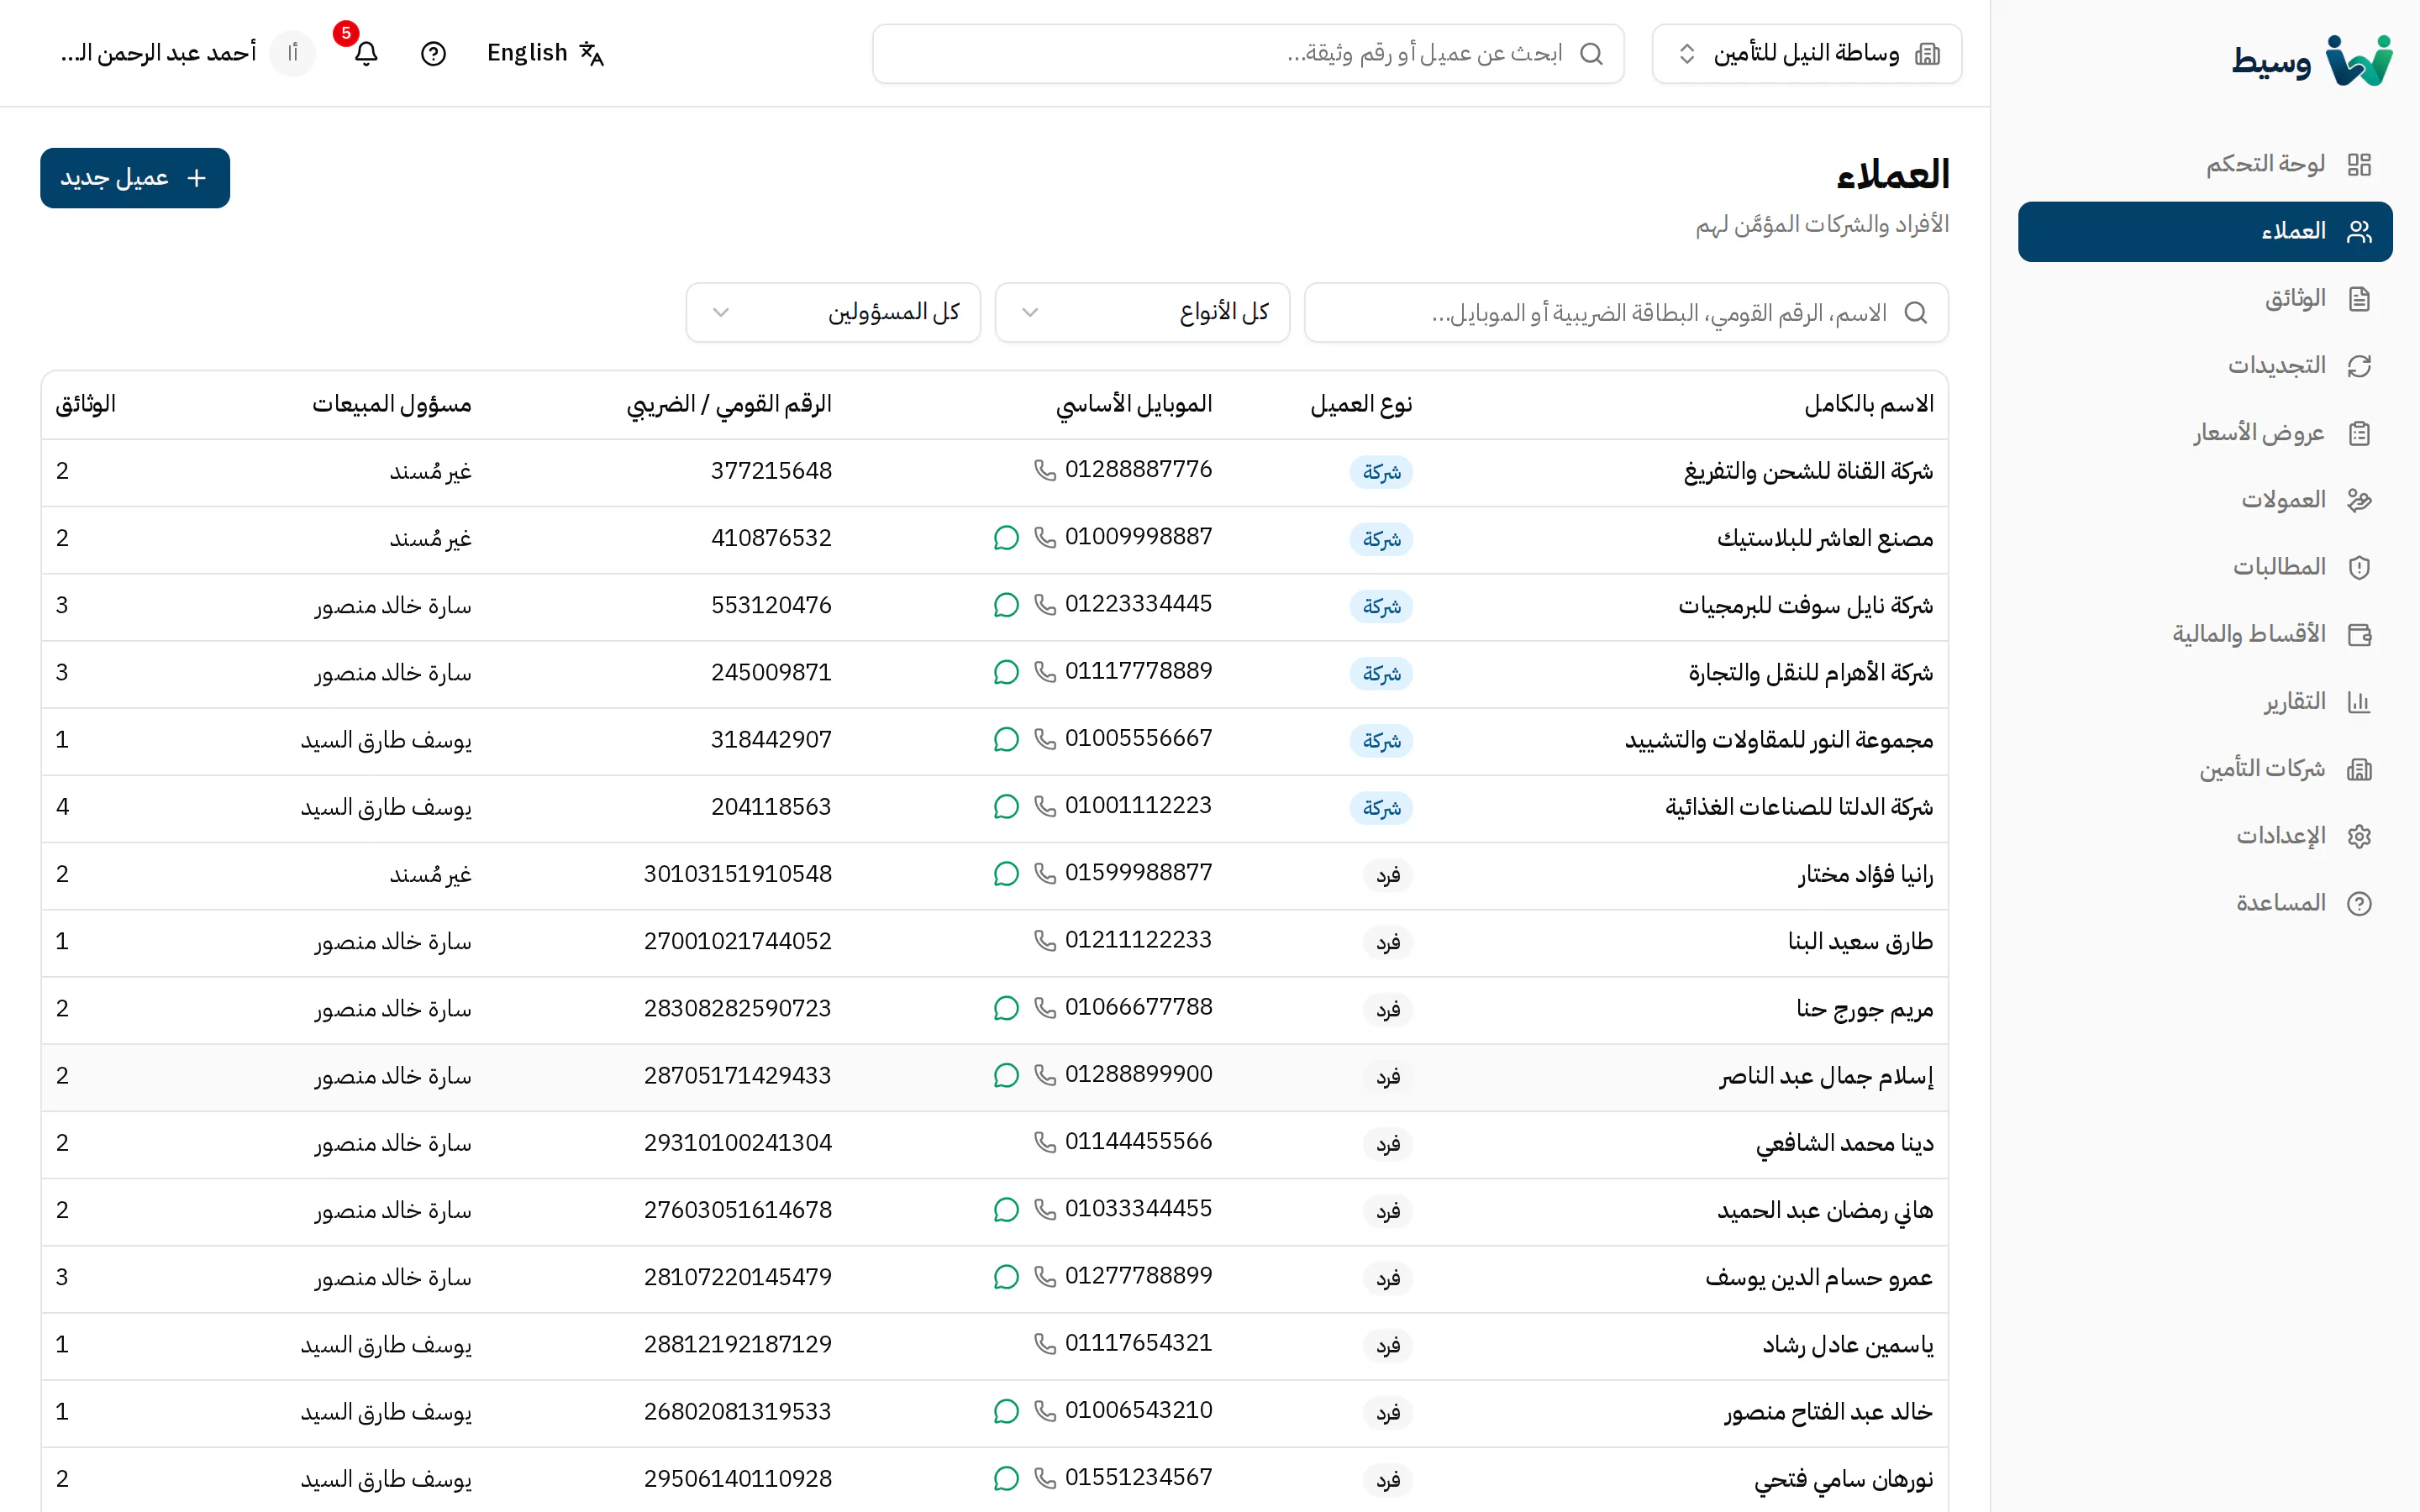The height and width of the screenshot is (1512, 2420).
Task: Expand the كل المسؤولين dropdown
Action: pyautogui.click(x=833, y=312)
